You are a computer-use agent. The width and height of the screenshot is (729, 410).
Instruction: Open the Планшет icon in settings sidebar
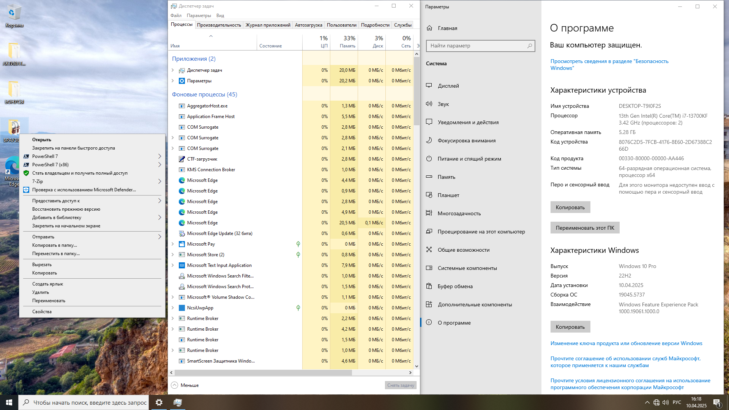(429, 195)
